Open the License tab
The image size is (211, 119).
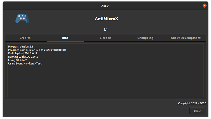click(105, 38)
